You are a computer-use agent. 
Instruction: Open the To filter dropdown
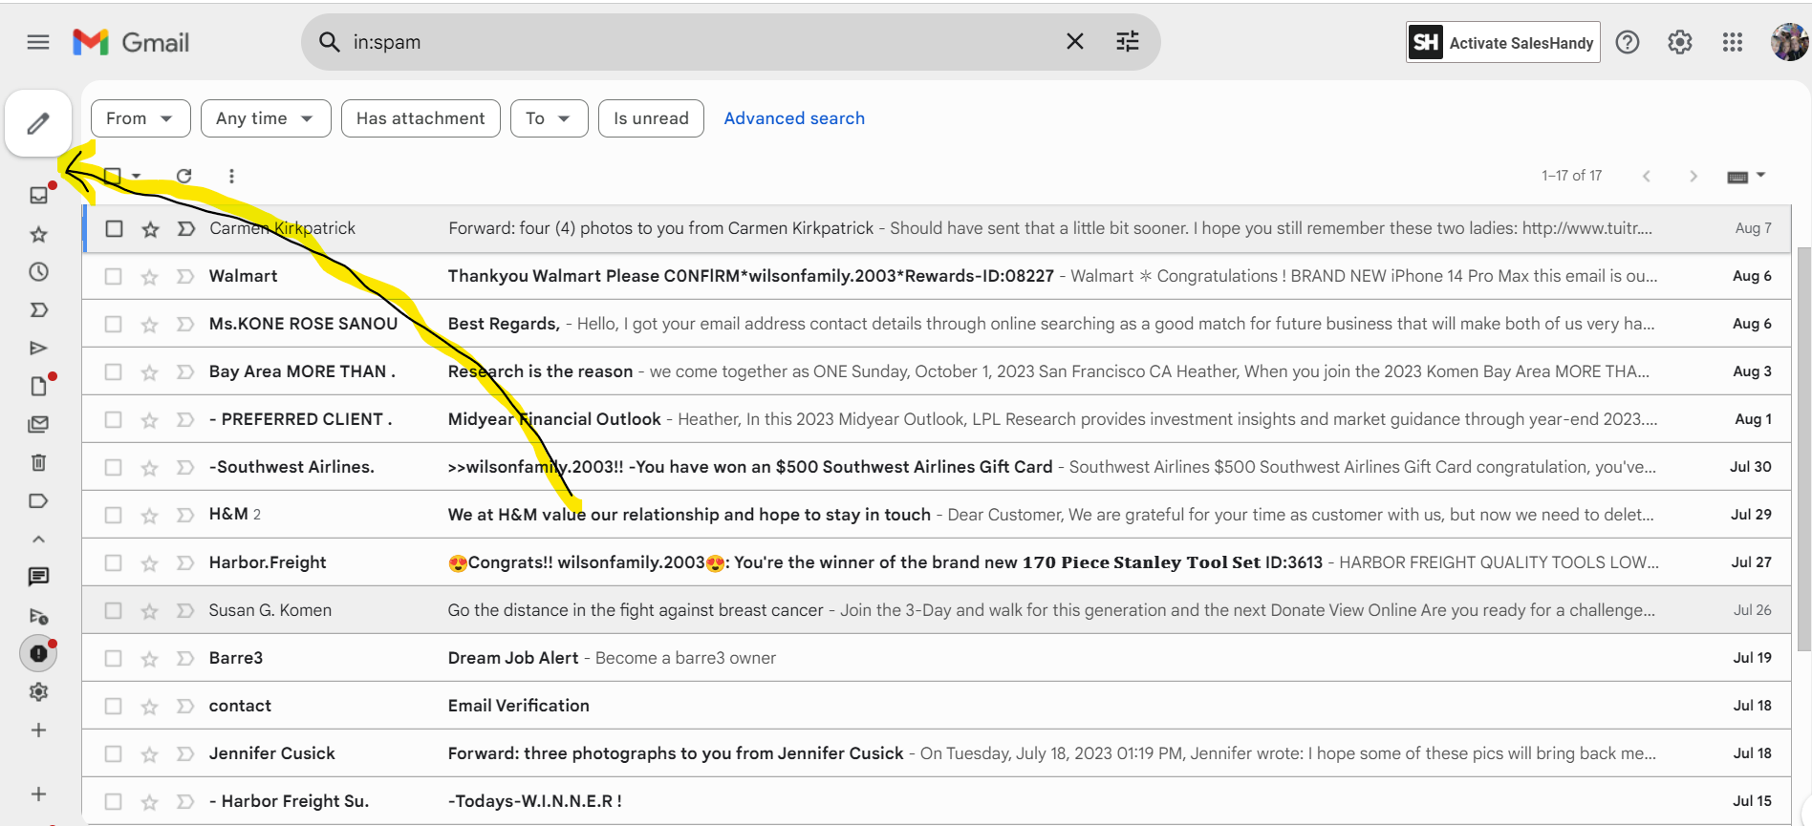click(x=549, y=118)
